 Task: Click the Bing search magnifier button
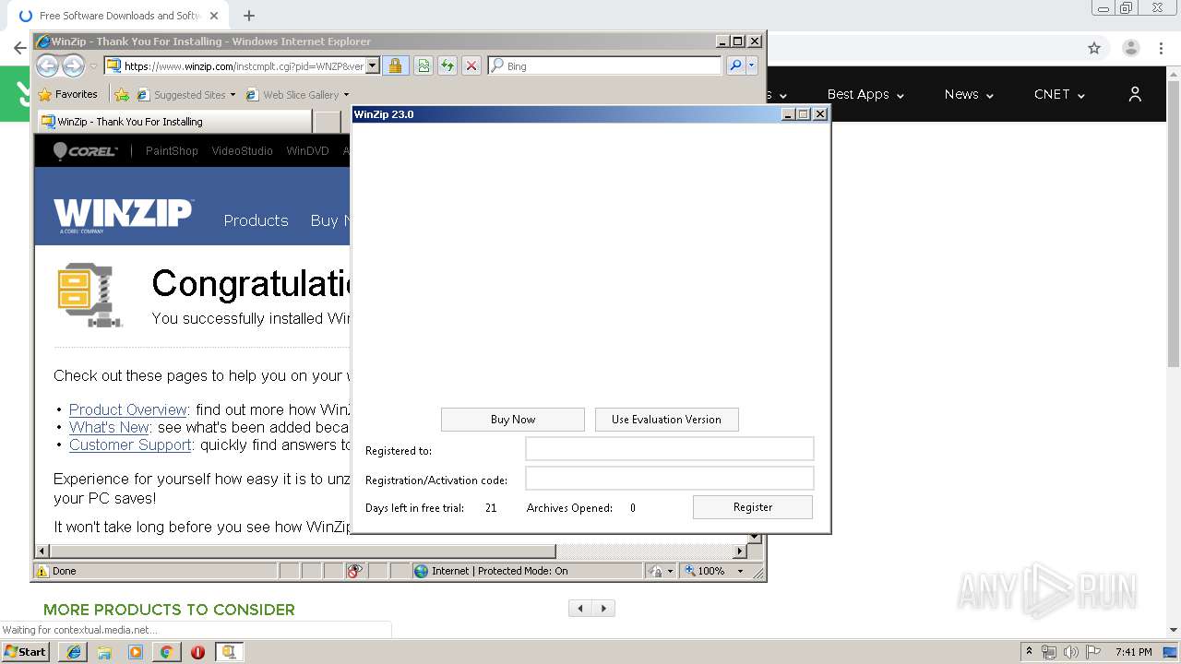tap(735, 65)
